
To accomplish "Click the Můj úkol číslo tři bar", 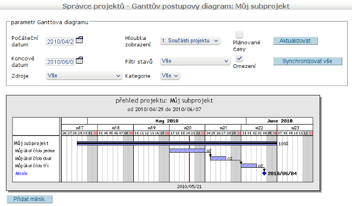I will click(249, 166).
